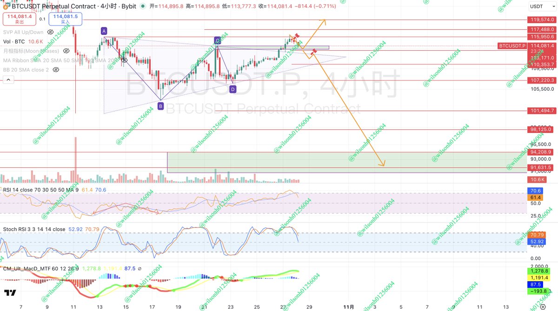The image size is (558, 311).
Task: Click the 0.1 spread value between prices
Action: point(42,19)
